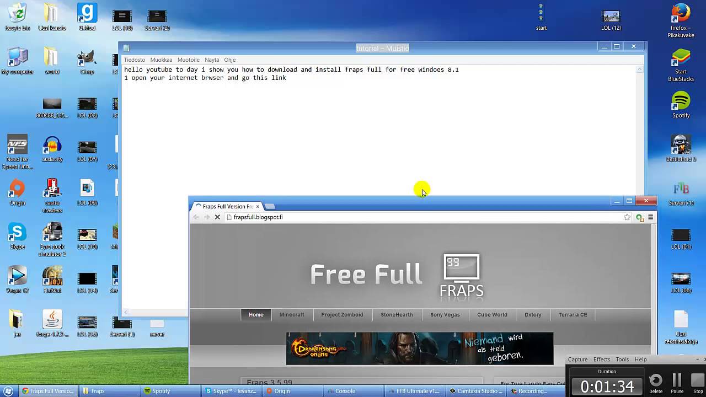Open Tiedosto menu in Notepad

(x=135, y=60)
